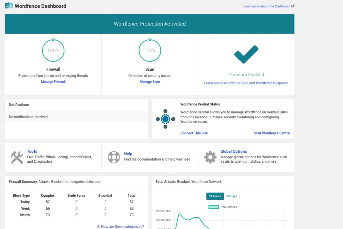Open the Tools link

(32, 151)
